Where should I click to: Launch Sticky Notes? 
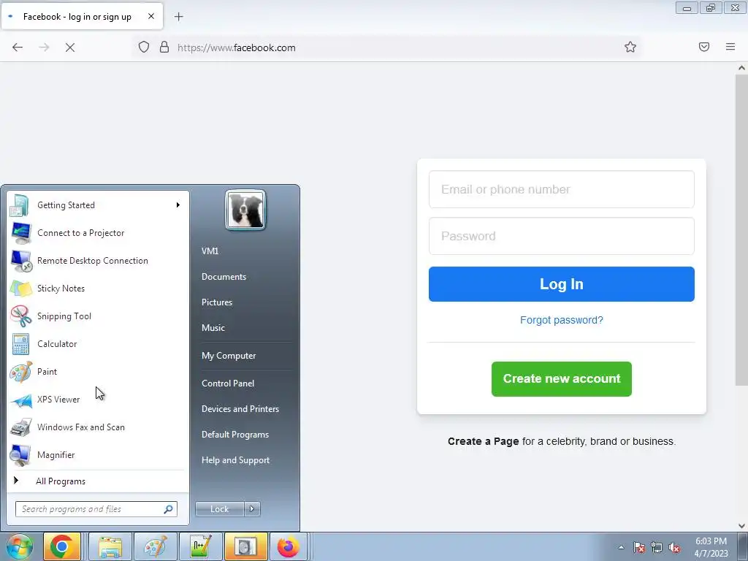click(98, 288)
